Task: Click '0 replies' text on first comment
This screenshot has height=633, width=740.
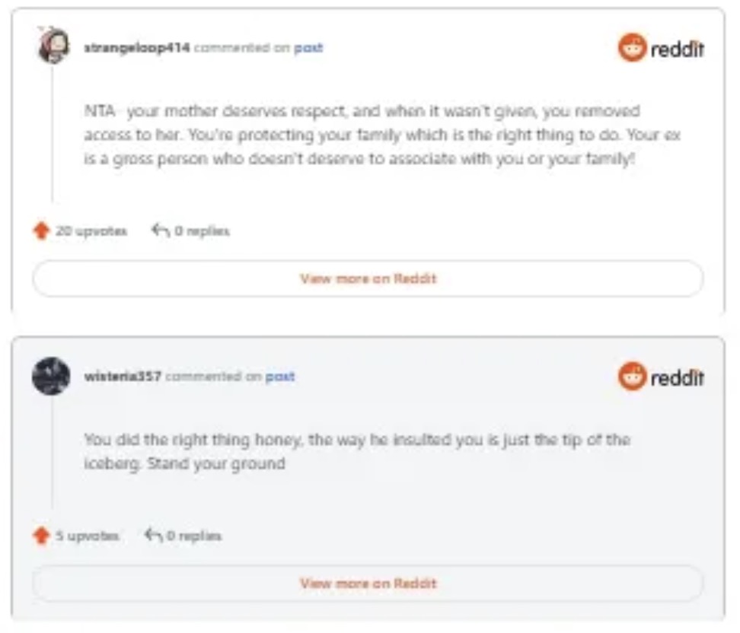Action: click(x=201, y=231)
